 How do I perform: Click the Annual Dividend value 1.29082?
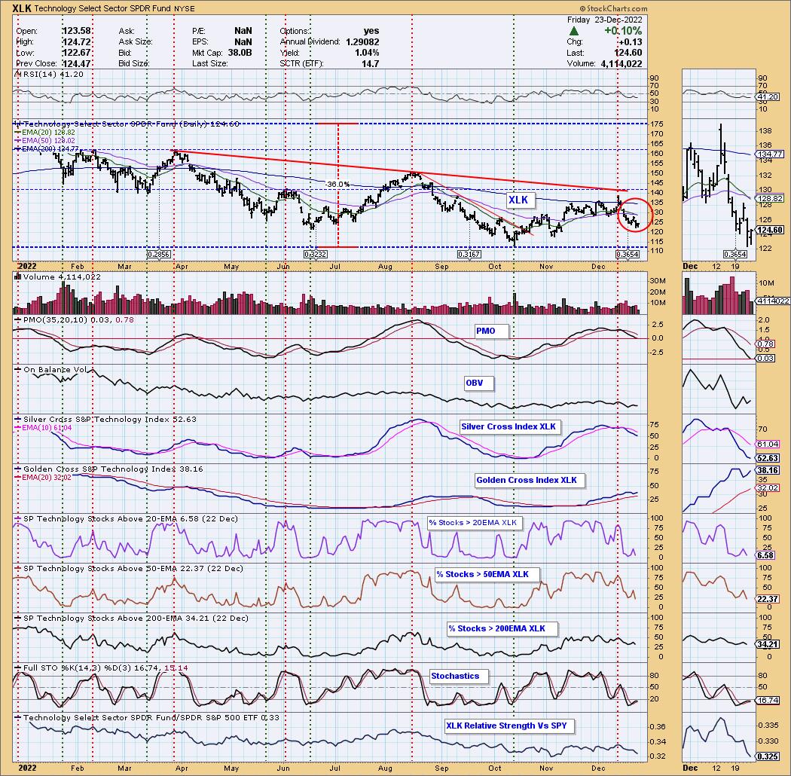coord(362,42)
